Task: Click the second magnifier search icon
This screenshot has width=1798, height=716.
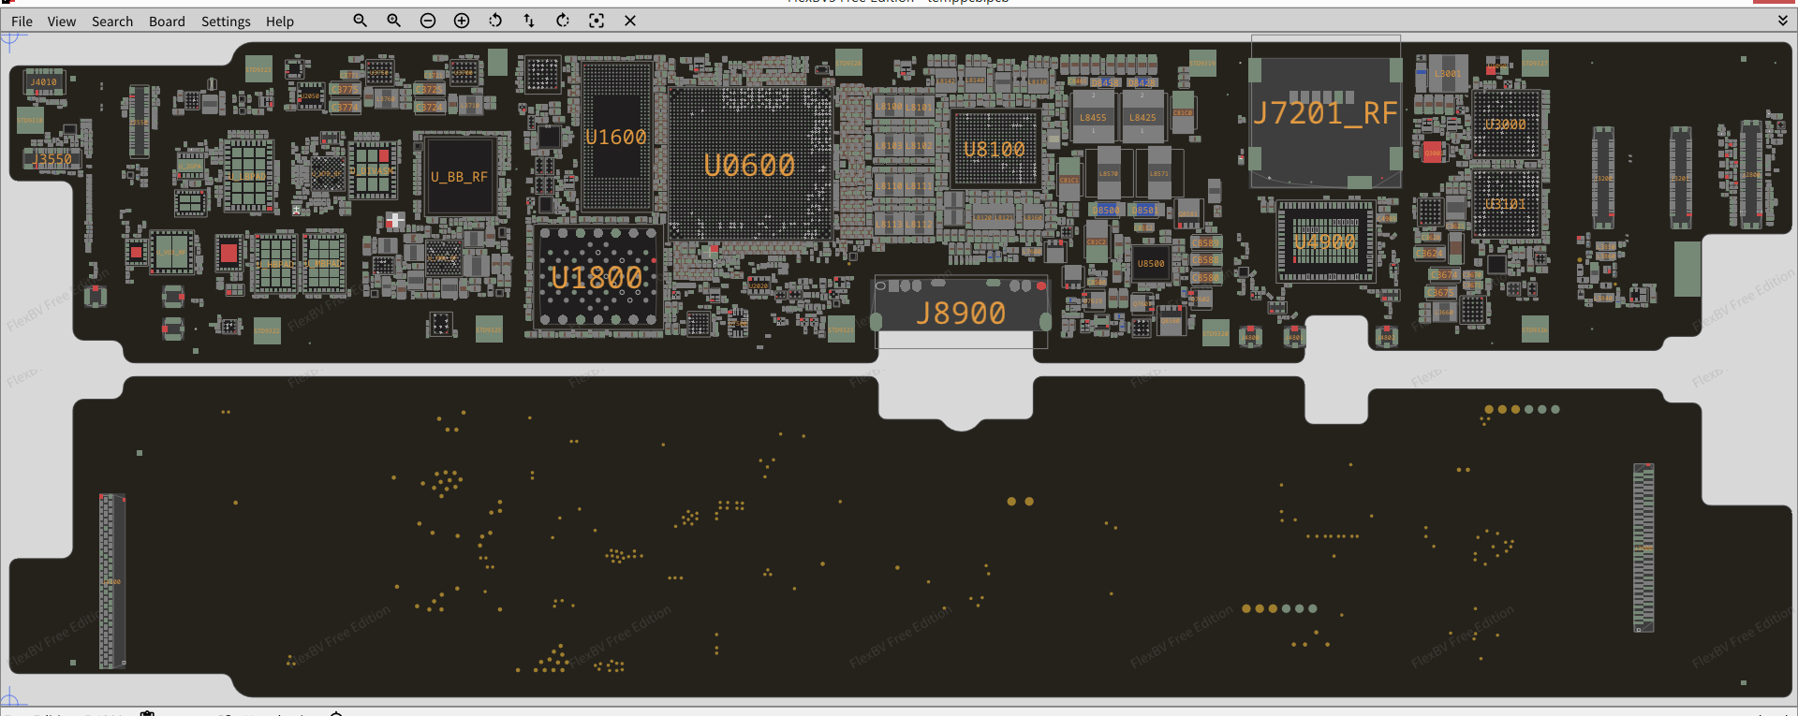Action: 394,21
